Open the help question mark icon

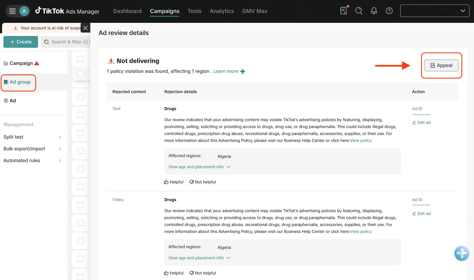pyautogui.click(x=389, y=11)
